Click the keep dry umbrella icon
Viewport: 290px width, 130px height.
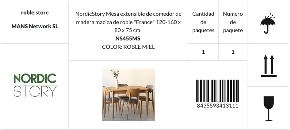click(x=268, y=23)
